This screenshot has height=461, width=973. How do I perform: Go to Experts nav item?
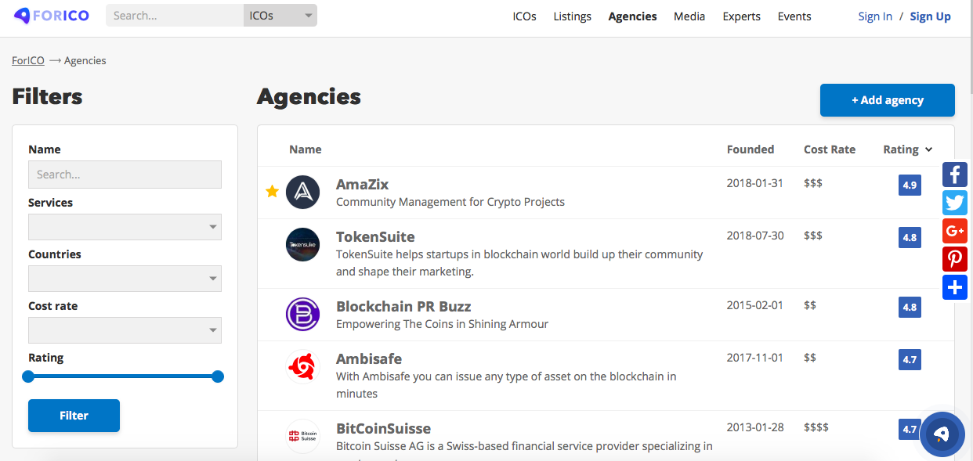click(741, 16)
